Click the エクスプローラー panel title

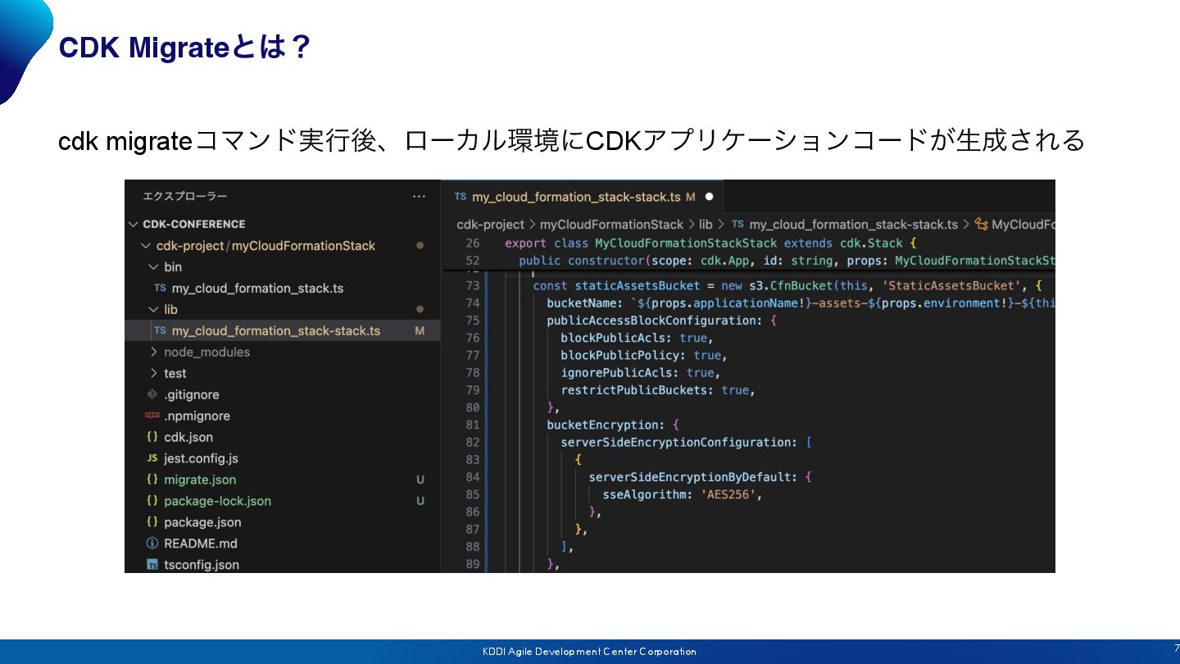(185, 197)
